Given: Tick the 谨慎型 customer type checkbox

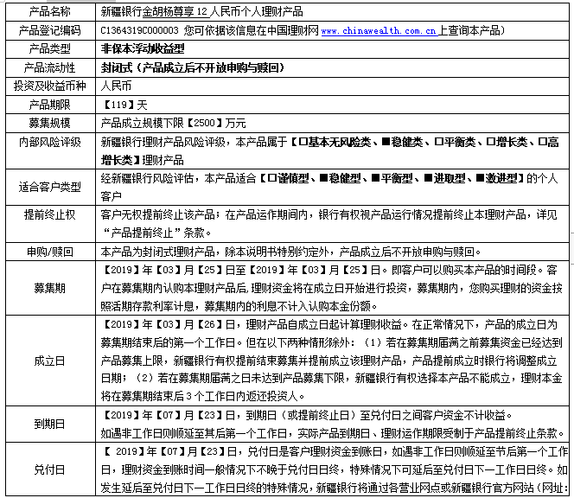Looking at the screenshot, I should [x=272, y=178].
